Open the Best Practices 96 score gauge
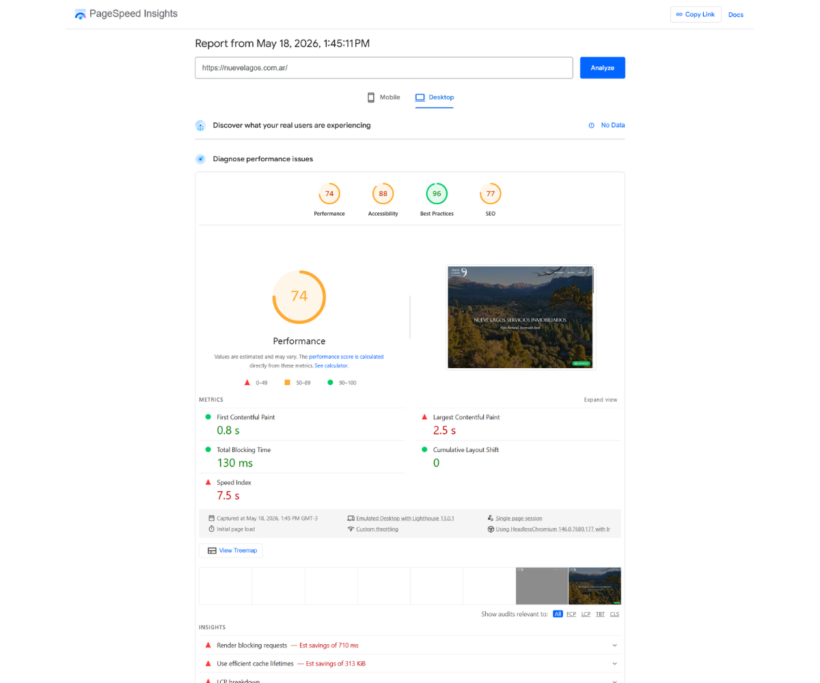Viewport: 820px width, 683px height. coord(437,194)
